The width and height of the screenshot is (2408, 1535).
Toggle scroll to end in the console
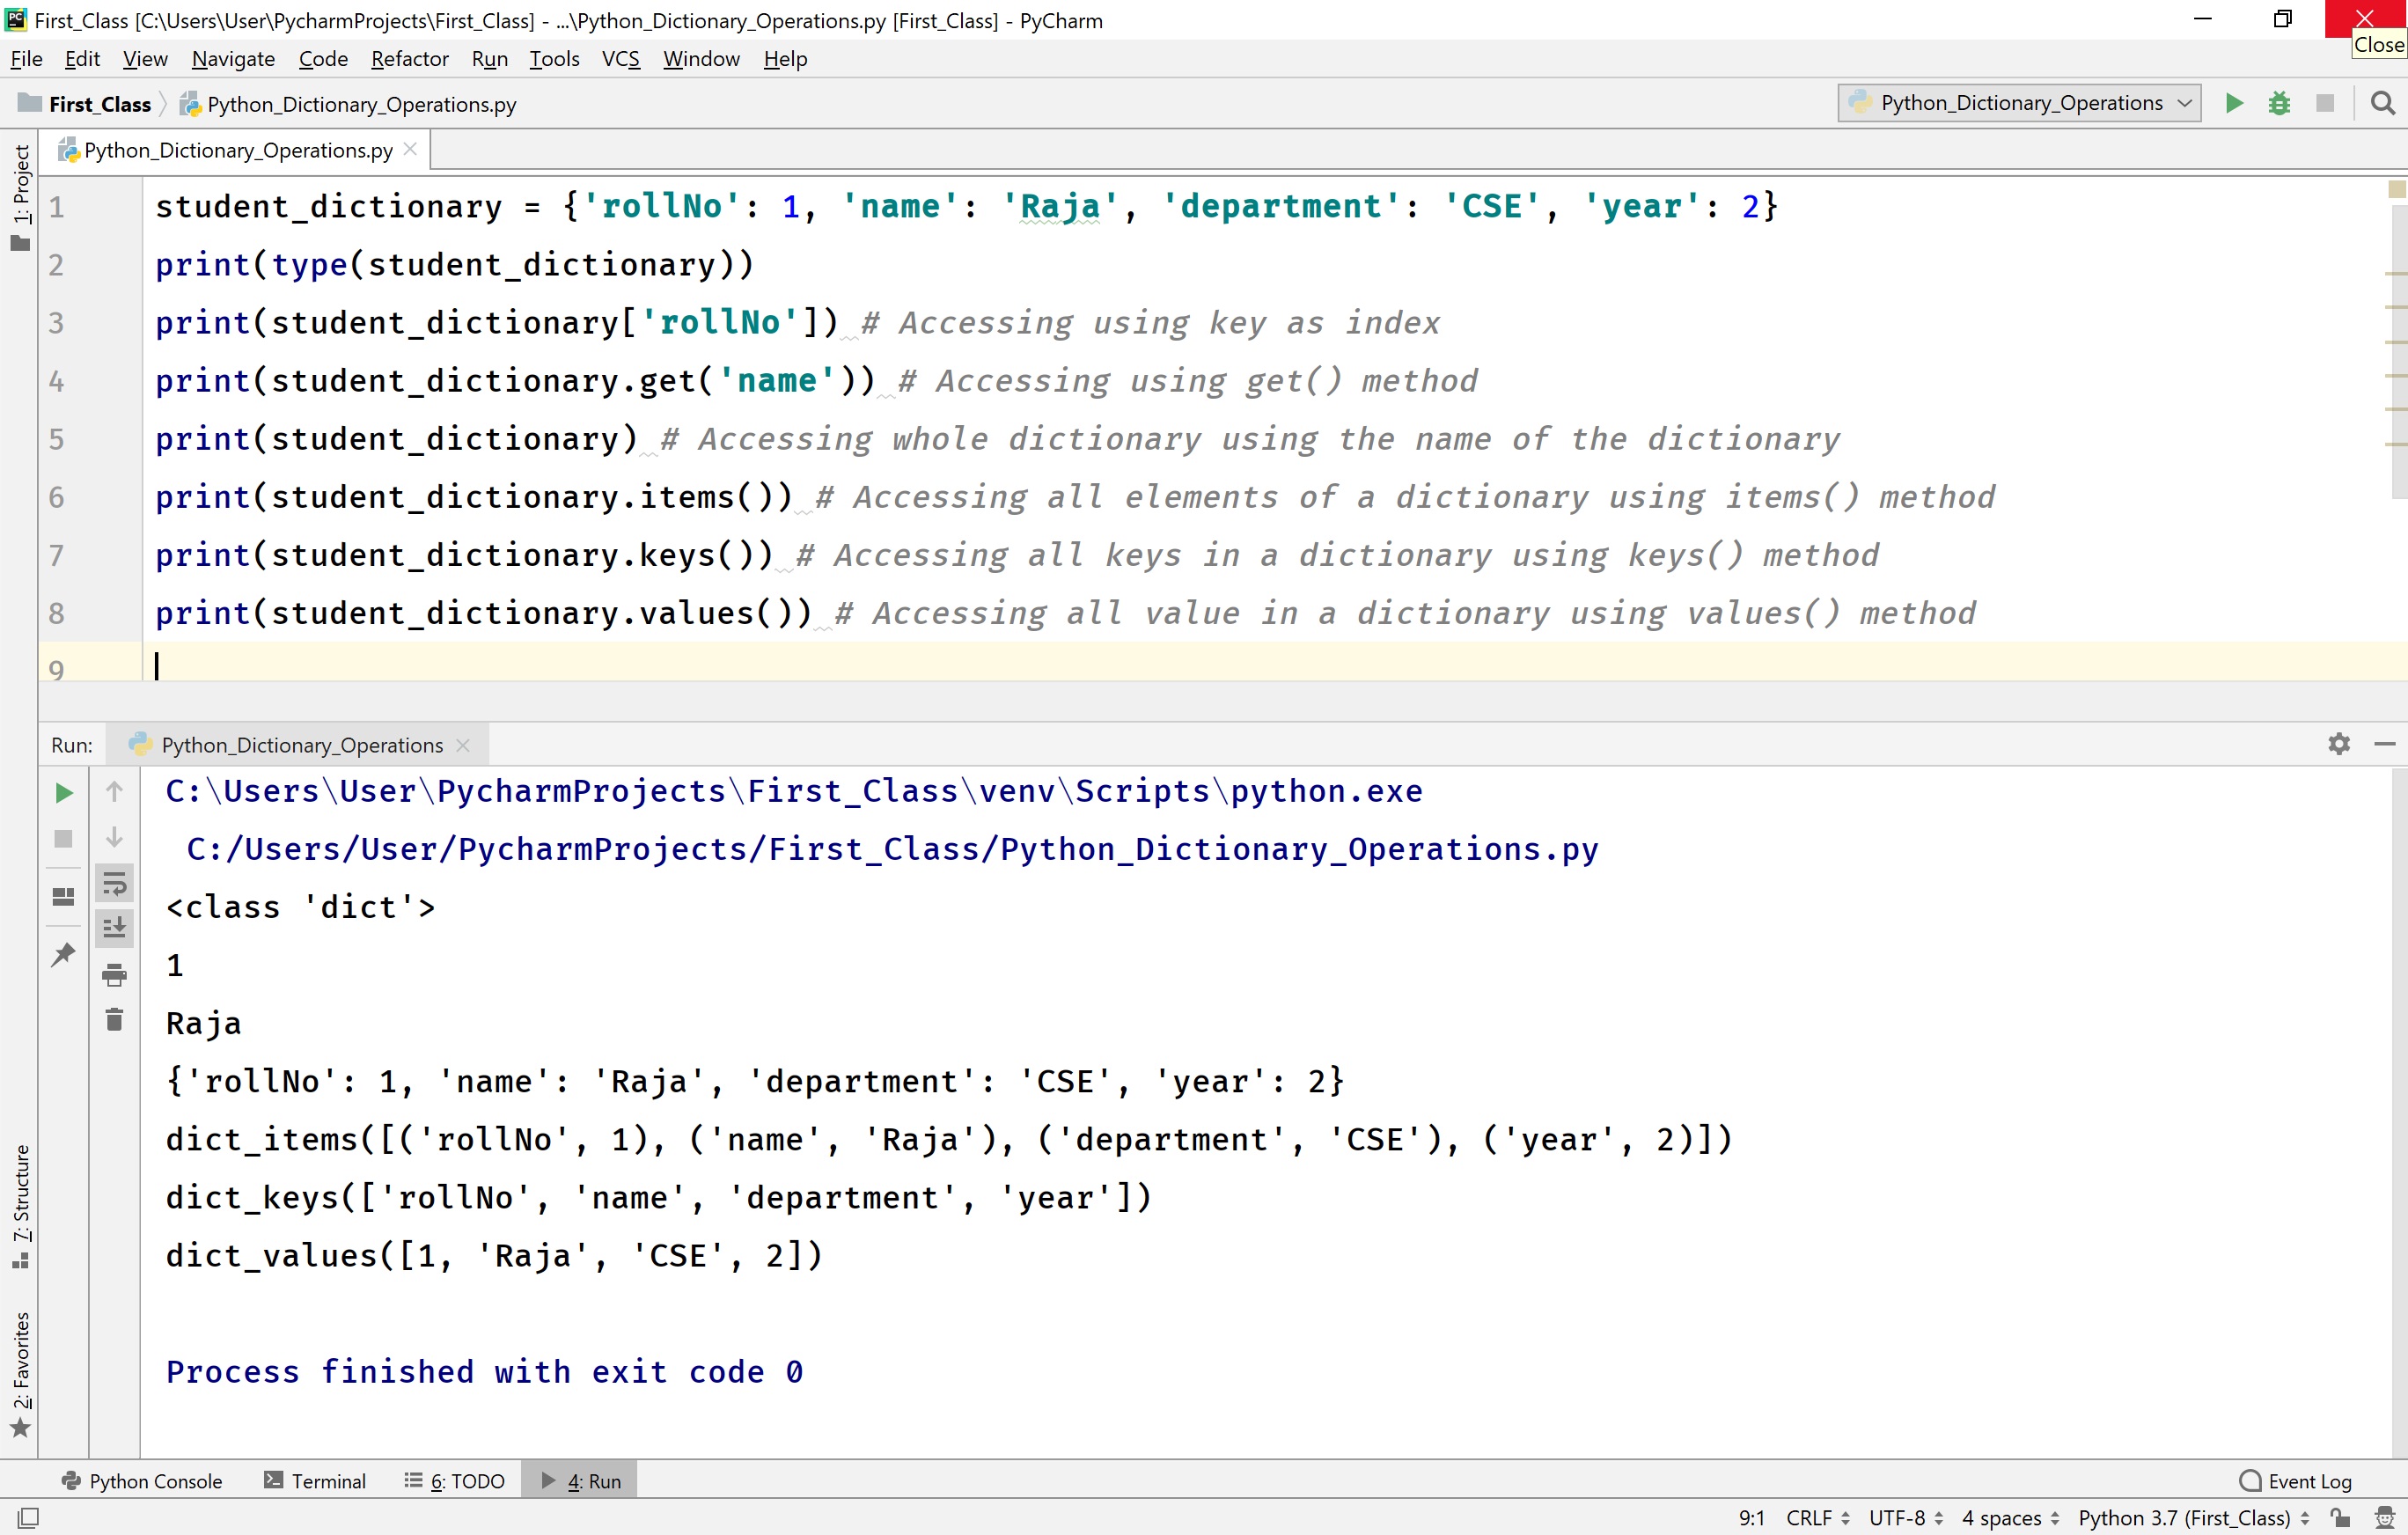pyautogui.click(x=114, y=927)
